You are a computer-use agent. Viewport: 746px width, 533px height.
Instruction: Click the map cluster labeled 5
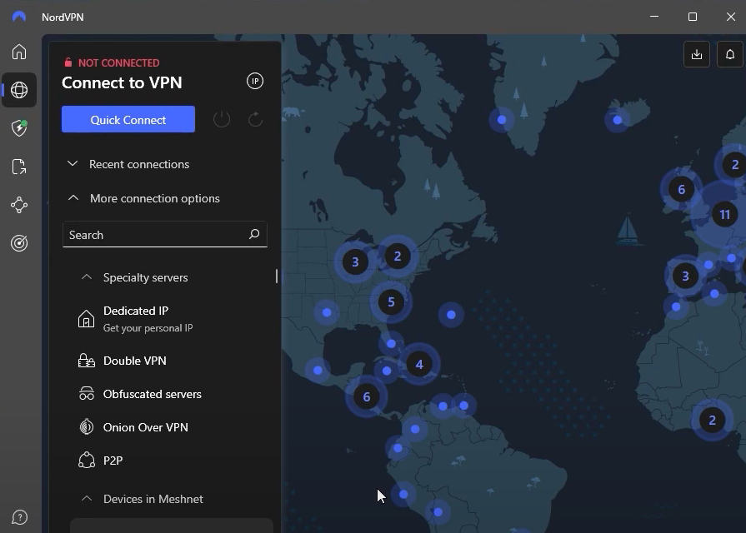pyautogui.click(x=391, y=302)
